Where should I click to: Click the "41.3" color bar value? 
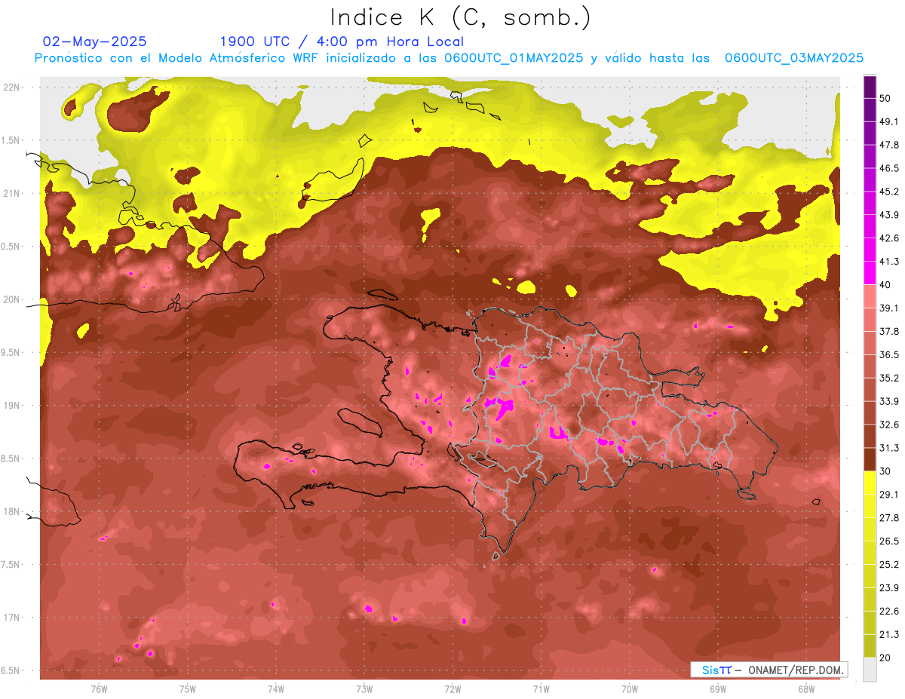point(889,262)
